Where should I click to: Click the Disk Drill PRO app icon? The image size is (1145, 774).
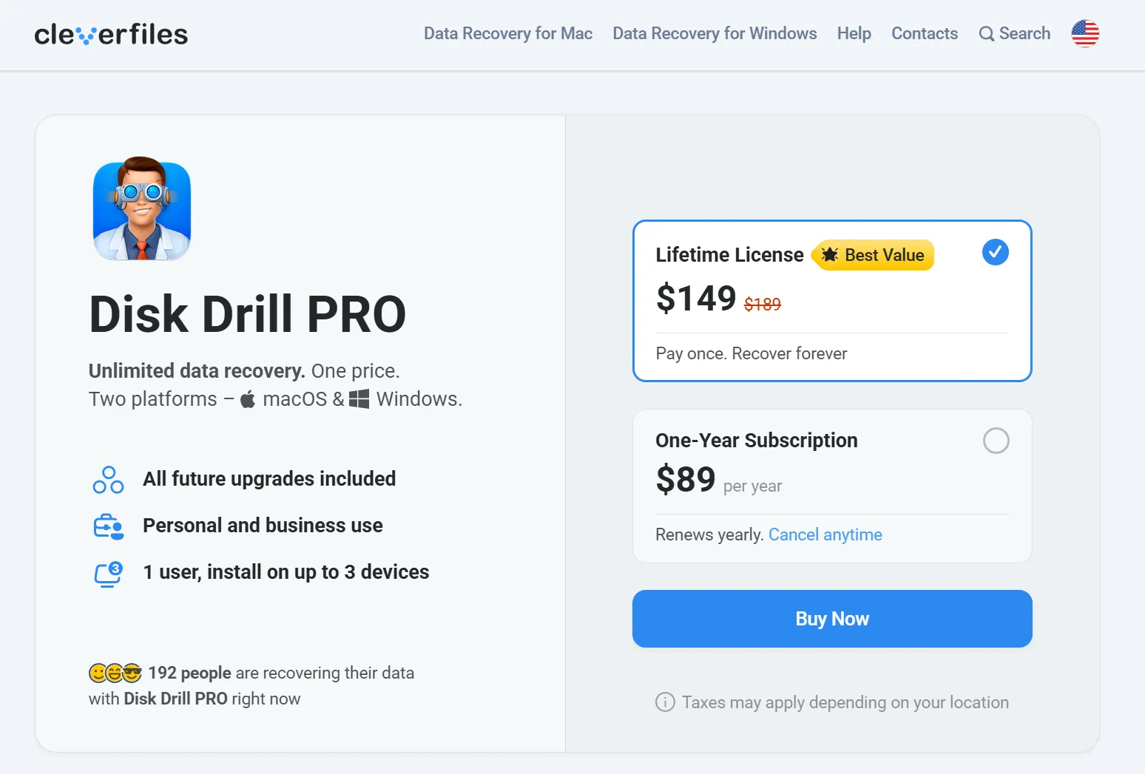tap(142, 209)
